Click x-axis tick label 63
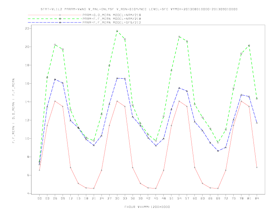 click(203, 198)
